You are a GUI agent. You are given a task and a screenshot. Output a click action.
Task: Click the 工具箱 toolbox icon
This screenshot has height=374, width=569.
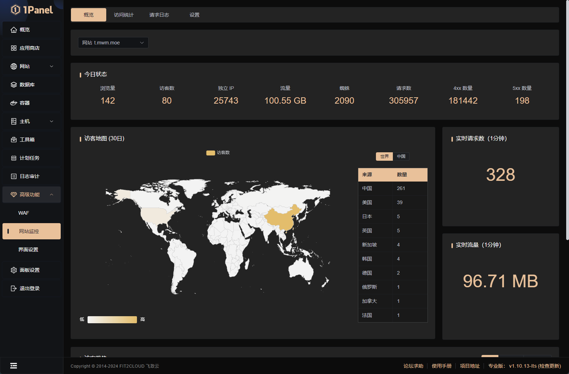pos(14,140)
